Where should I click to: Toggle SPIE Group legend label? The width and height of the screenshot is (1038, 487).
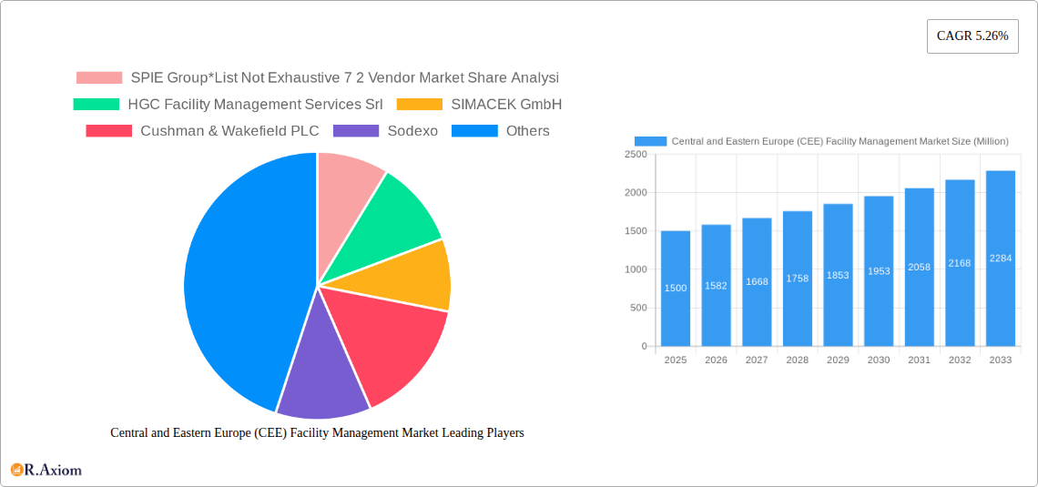pyautogui.click(x=345, y=77)
